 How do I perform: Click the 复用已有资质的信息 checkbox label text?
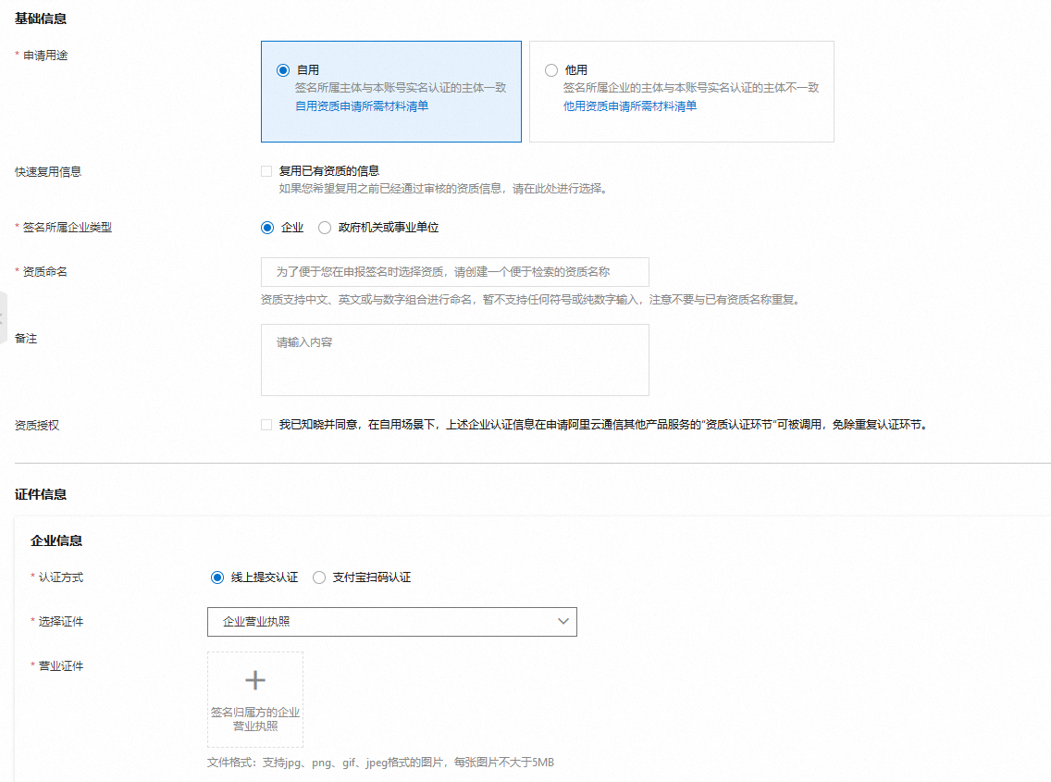pos(329,171)
